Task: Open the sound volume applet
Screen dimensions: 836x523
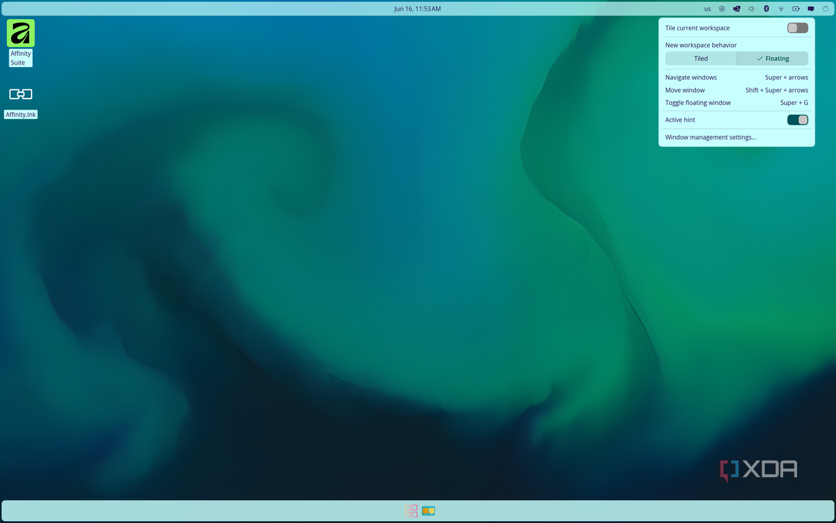Action: pyautogui.click(x=751, y=9)
